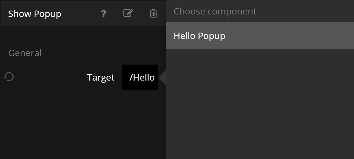Click the Show Popup title text

click(x=35, y=14)
